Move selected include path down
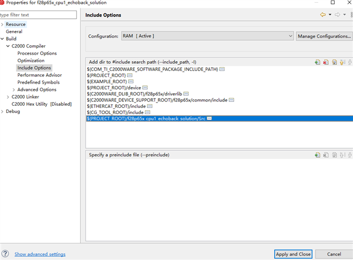The width and height of the screenshot is (353, 260). pyautogui.click(x=350, y=62)
